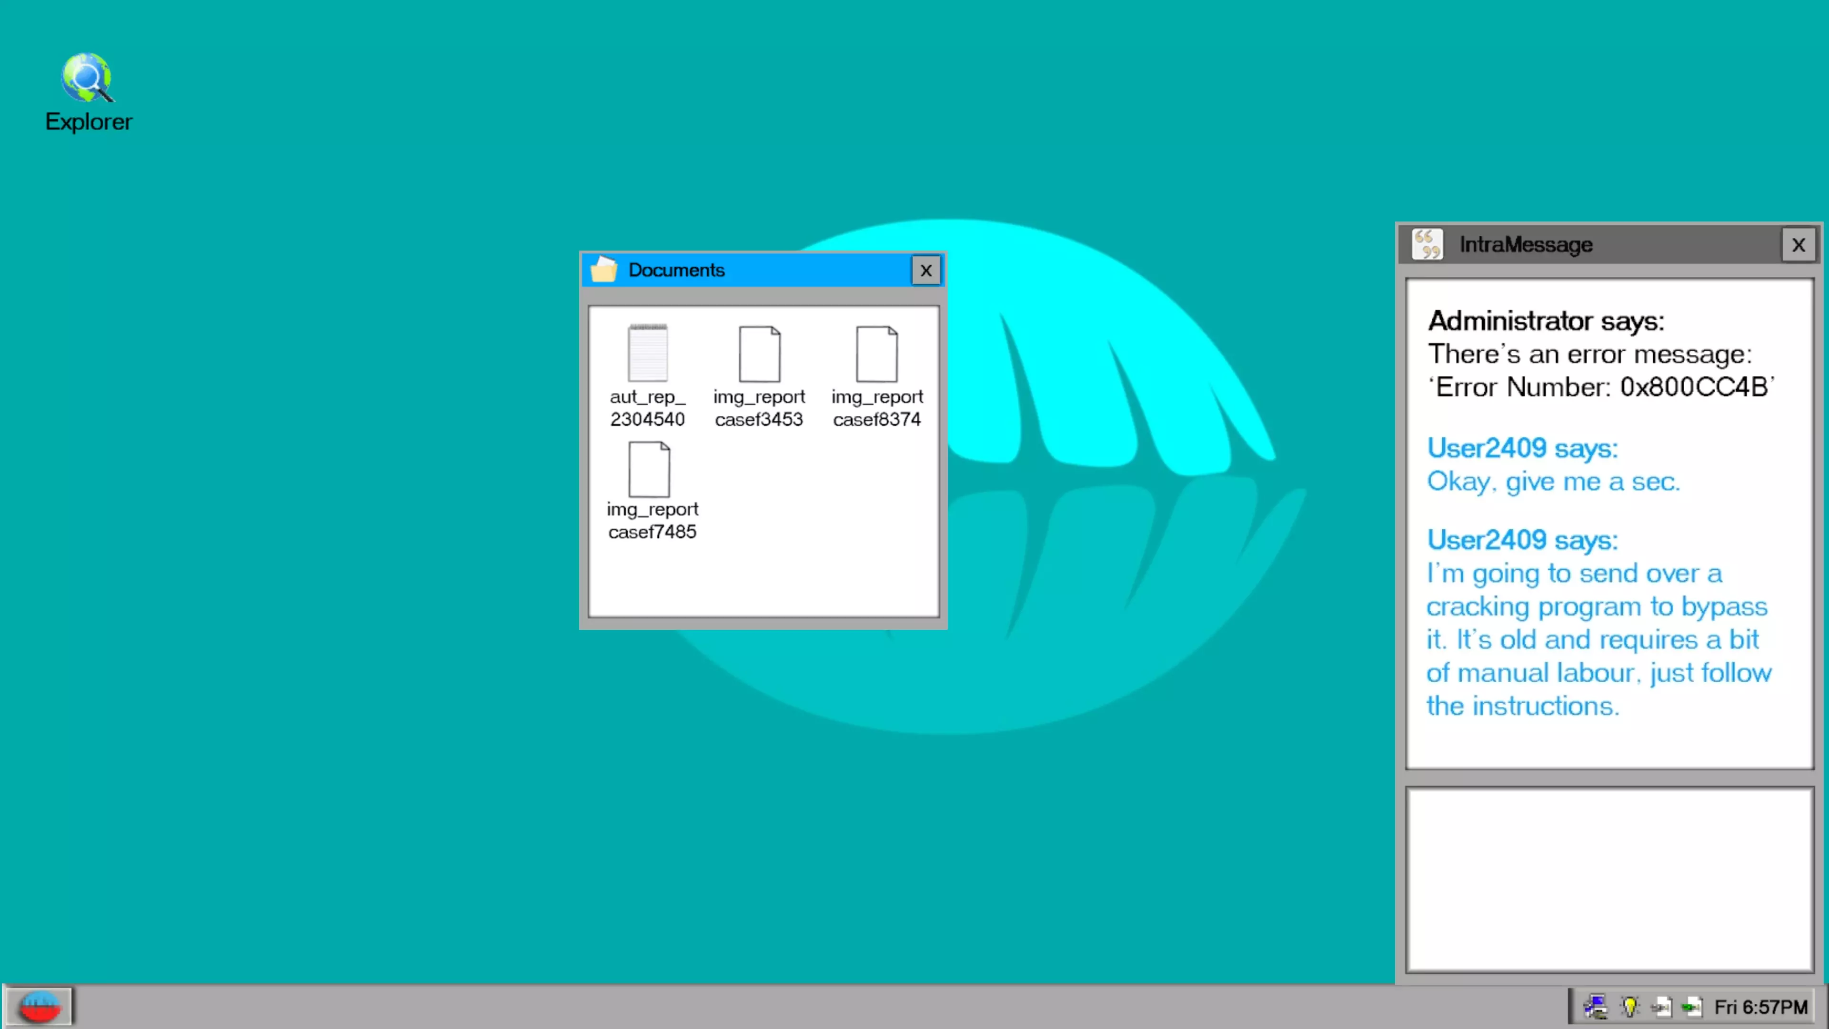Close the IntraMessage window
Screen dimensions: 1829x1029
click(x=1798, y=245)
